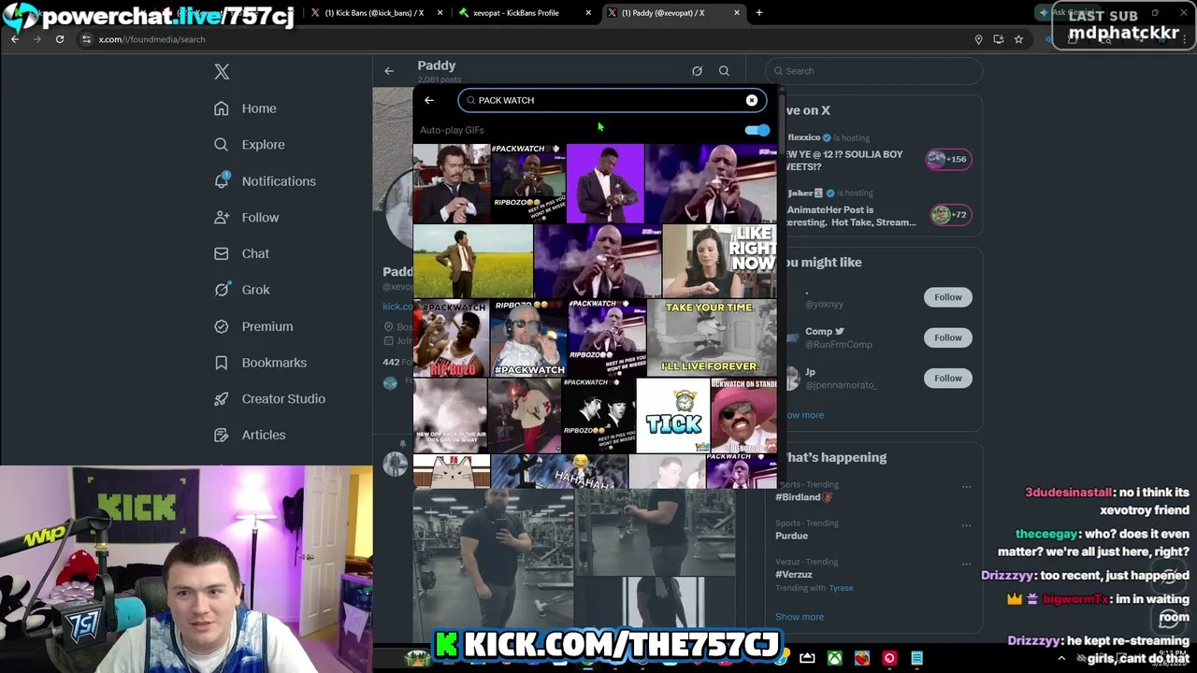
Task: Open the X logo home link
Action: (x=222, y=72)
